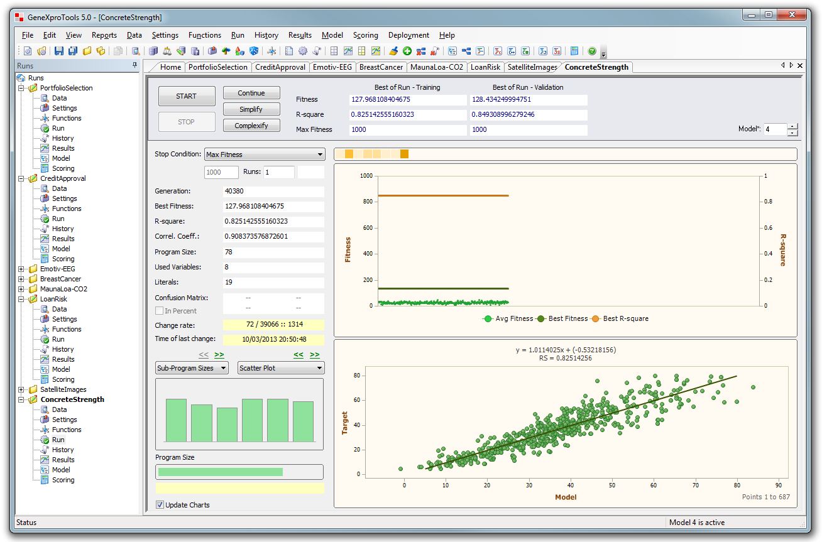This screenshot has height=542, width=822.
Task: Click the database cylinder toolbar icon
Action: click(153, 51)
